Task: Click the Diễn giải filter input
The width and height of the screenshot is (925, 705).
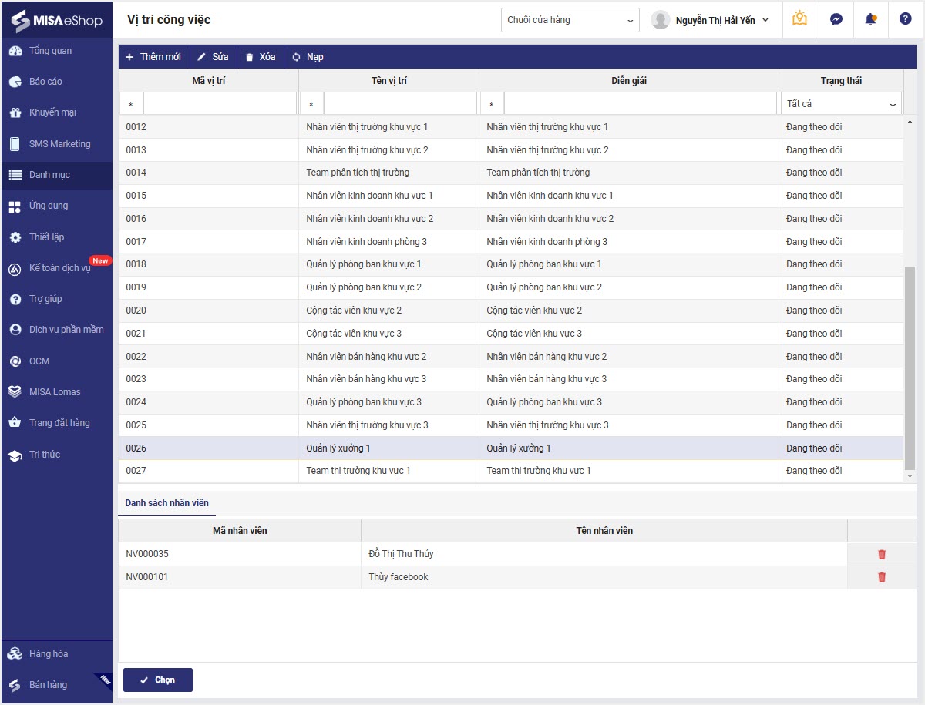Action: (641, 104)
